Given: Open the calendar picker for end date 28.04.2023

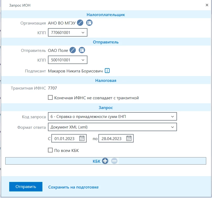Looking at the screenshot, I should click(x=129, y=138).
